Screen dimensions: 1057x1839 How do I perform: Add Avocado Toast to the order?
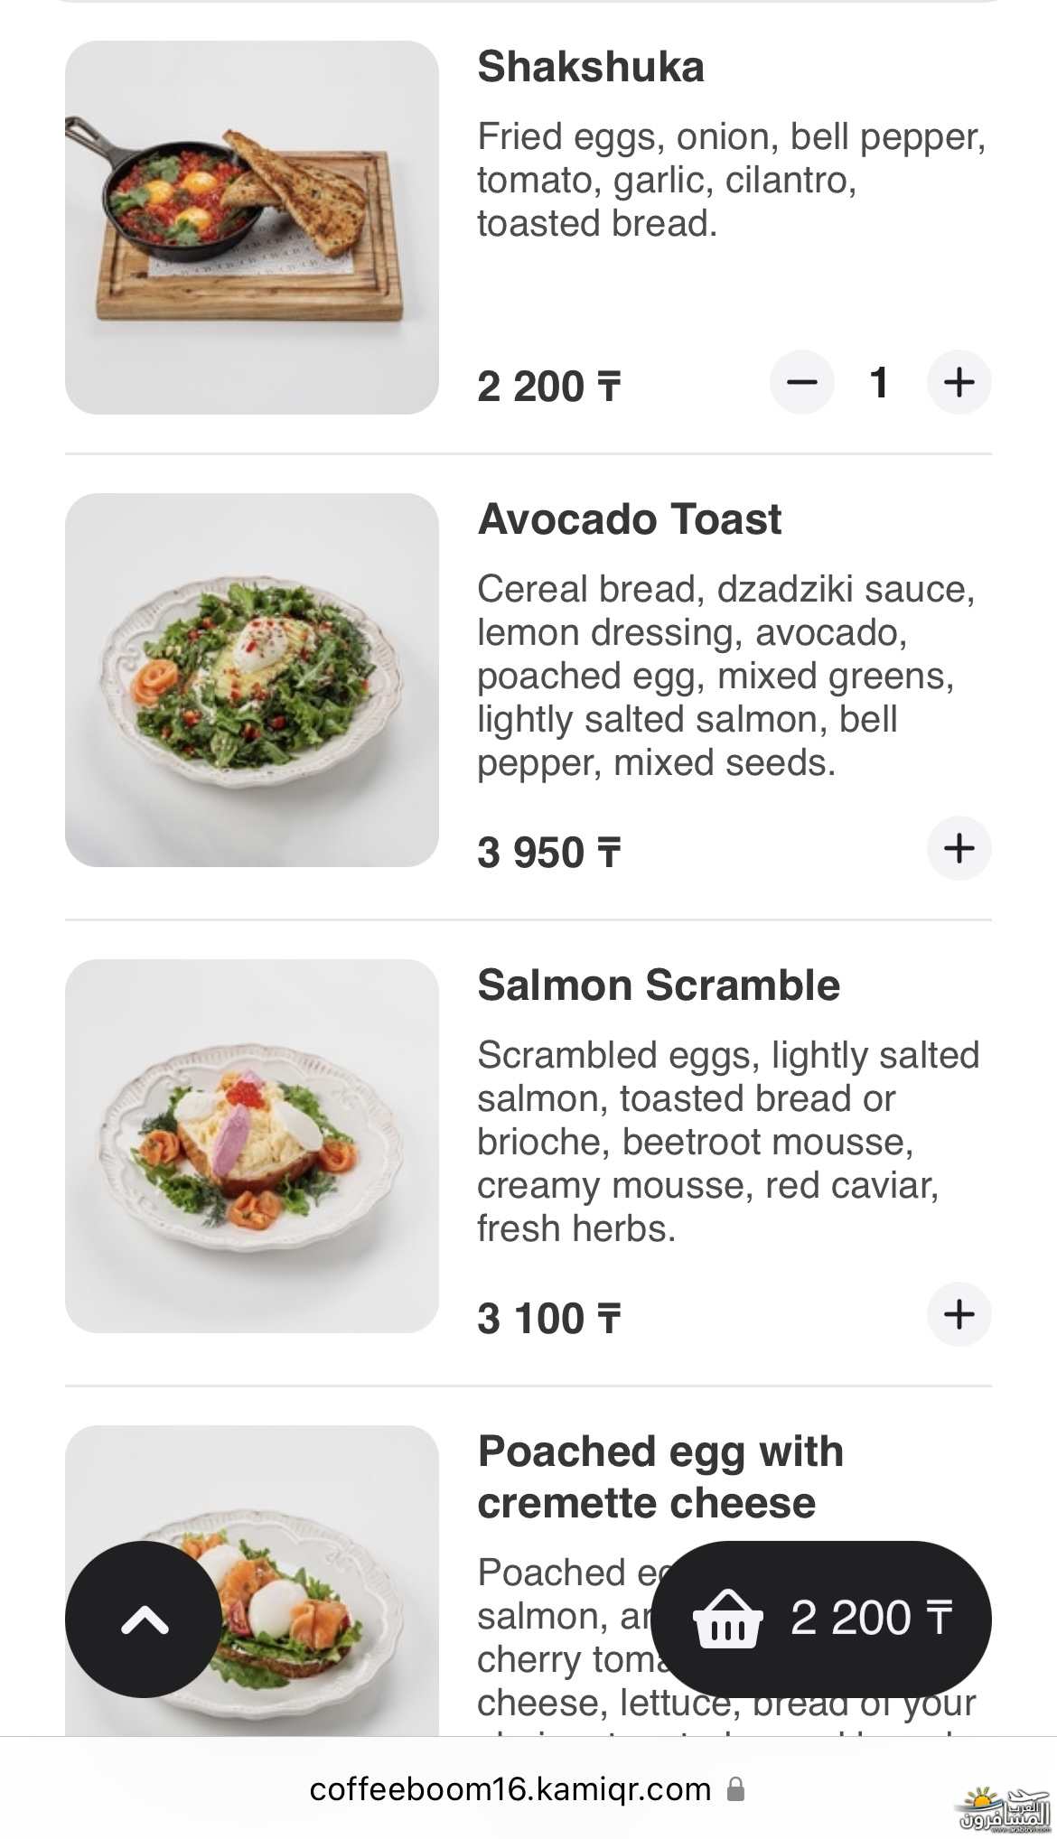click(x=959, y=848)
